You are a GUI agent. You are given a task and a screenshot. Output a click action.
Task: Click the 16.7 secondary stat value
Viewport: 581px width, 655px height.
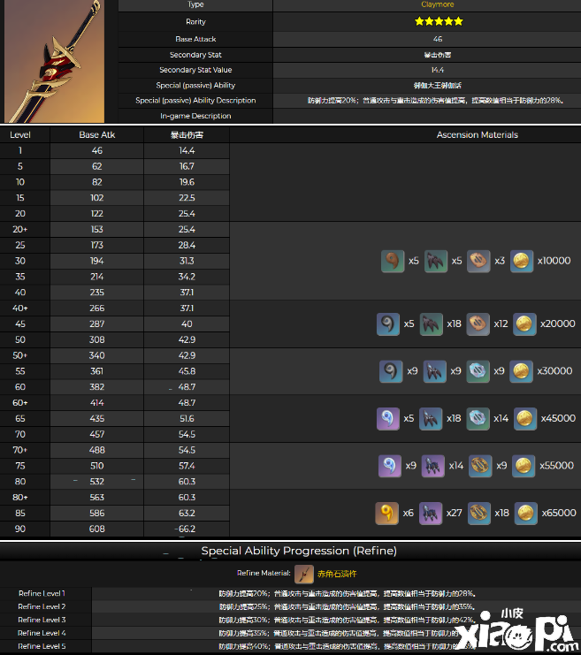click(x=187, y=167)
